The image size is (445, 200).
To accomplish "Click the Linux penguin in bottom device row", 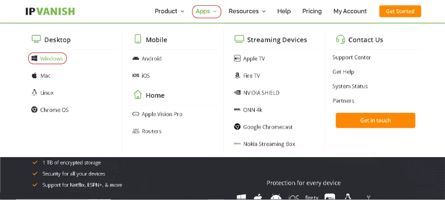I will (x=347, y=197).
